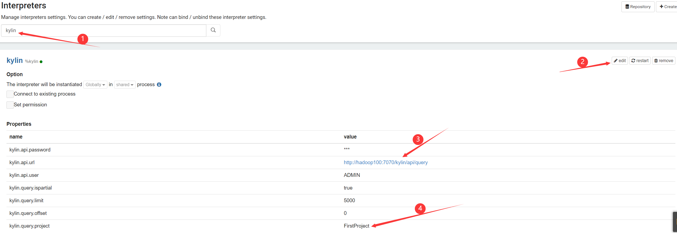Focus the interpreter search field with kylin

coord(104,31)
